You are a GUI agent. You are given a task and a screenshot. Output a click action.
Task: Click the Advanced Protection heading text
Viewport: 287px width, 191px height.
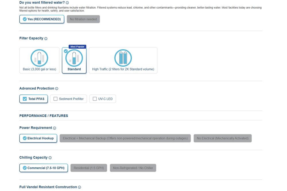click(x=37, y=88)
